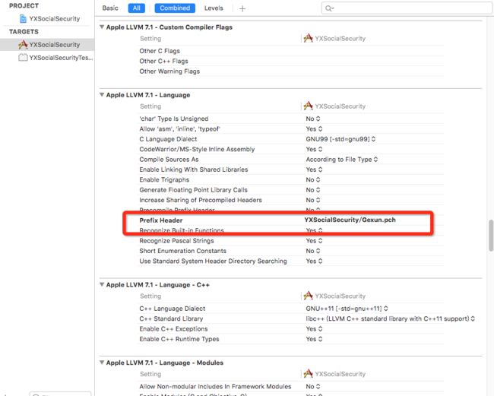Click the Short Enumeration Constants setting name
Screen dimensions: 494x396
click(182, 251)
